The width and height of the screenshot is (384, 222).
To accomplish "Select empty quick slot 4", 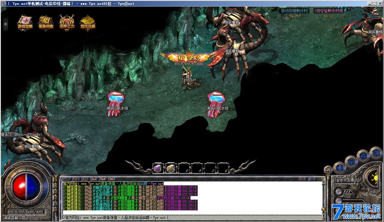I will 197,169.
